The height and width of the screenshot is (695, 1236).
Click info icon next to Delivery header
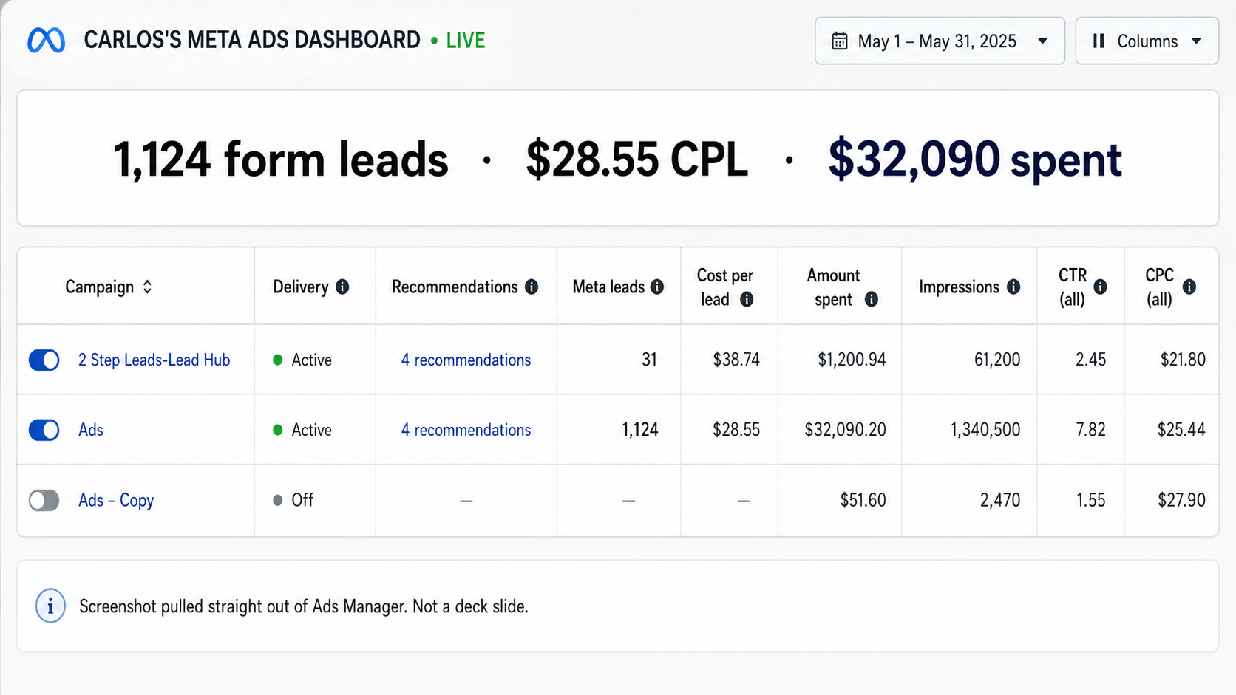342,287
